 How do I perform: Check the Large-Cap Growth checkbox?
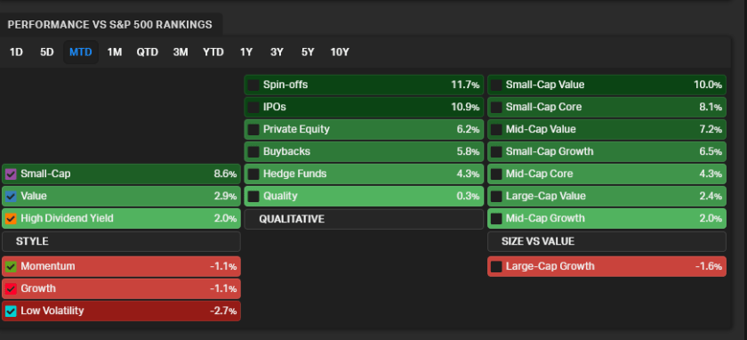[x=496, y=266]
